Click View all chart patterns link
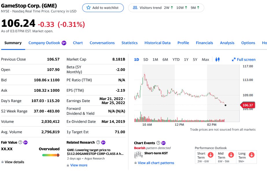267x171 pixels. click(156, 163)
